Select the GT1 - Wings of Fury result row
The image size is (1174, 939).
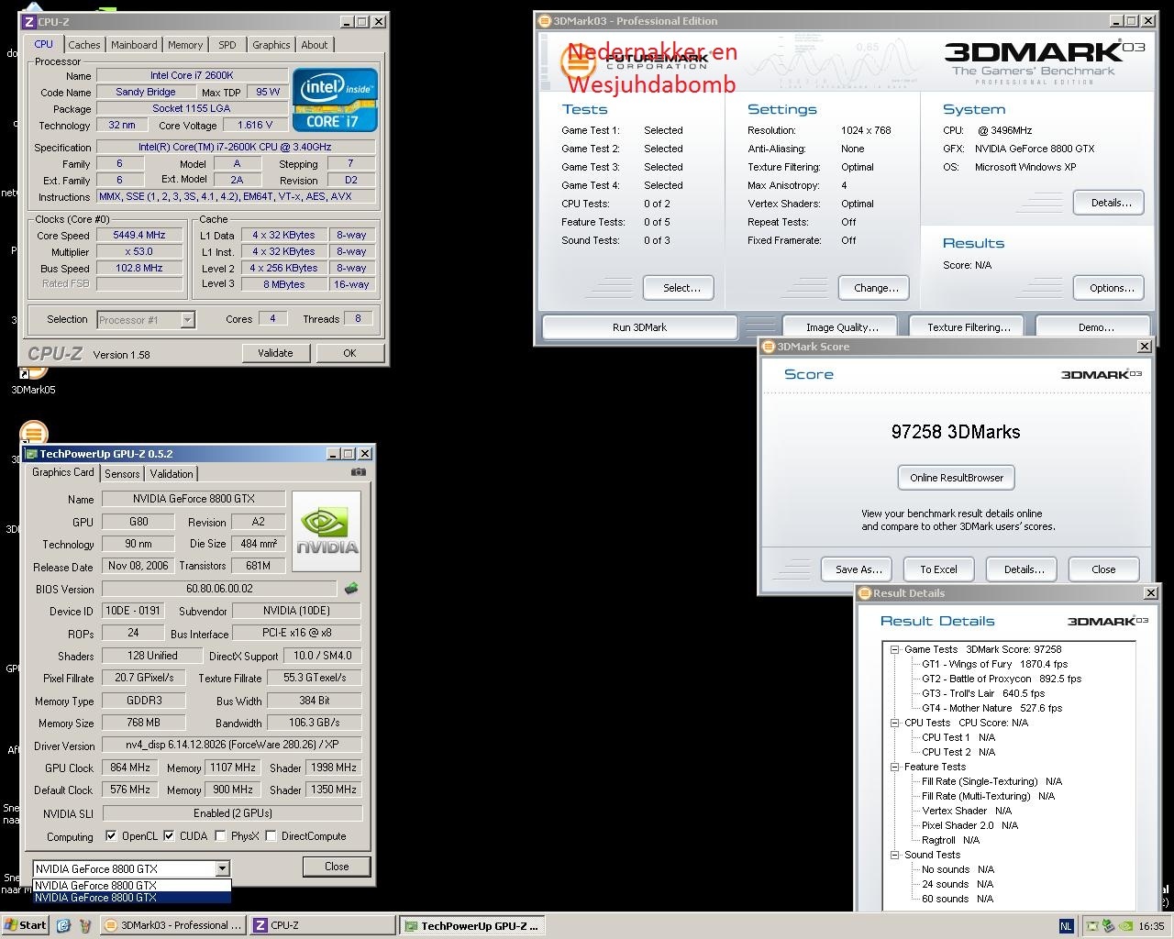coord(994,664)
